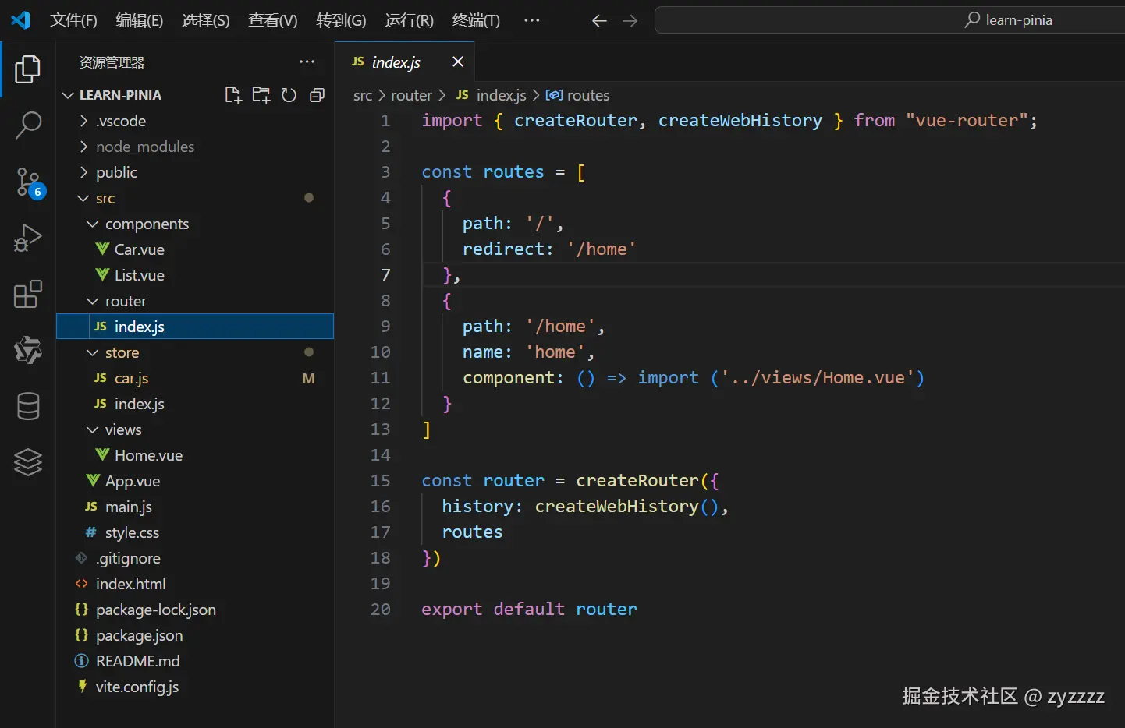Open the database icon in activity bar
This screenshot has width=1125, height=728.
(28, 406)
